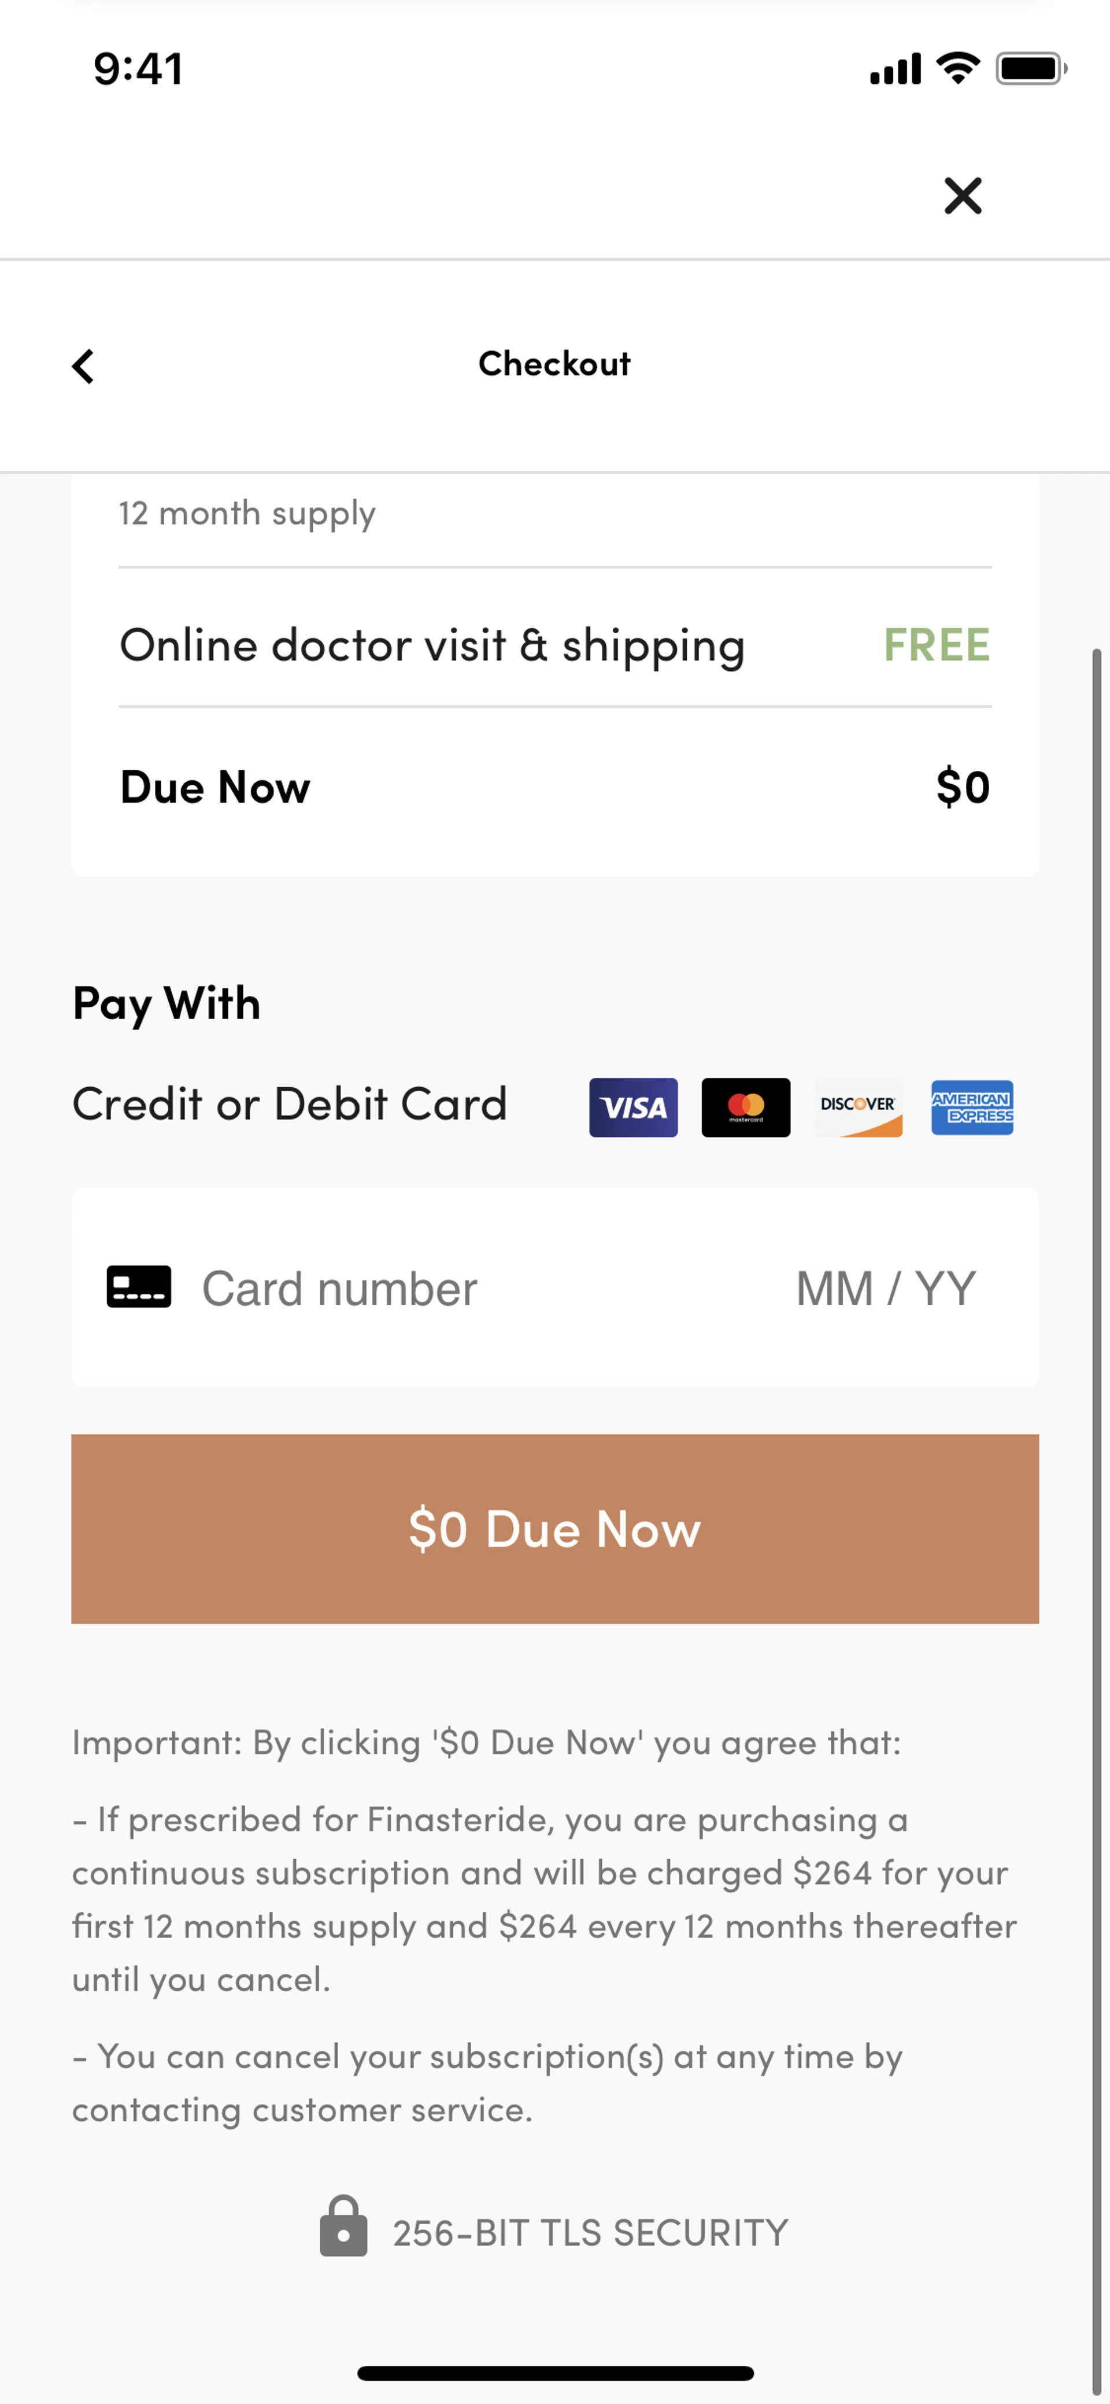Click the page scrollbar on the right
Viewport: 1110px width, 2404px height.
click(1097, 1493)
